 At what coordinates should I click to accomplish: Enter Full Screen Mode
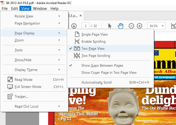coord(28,87)
